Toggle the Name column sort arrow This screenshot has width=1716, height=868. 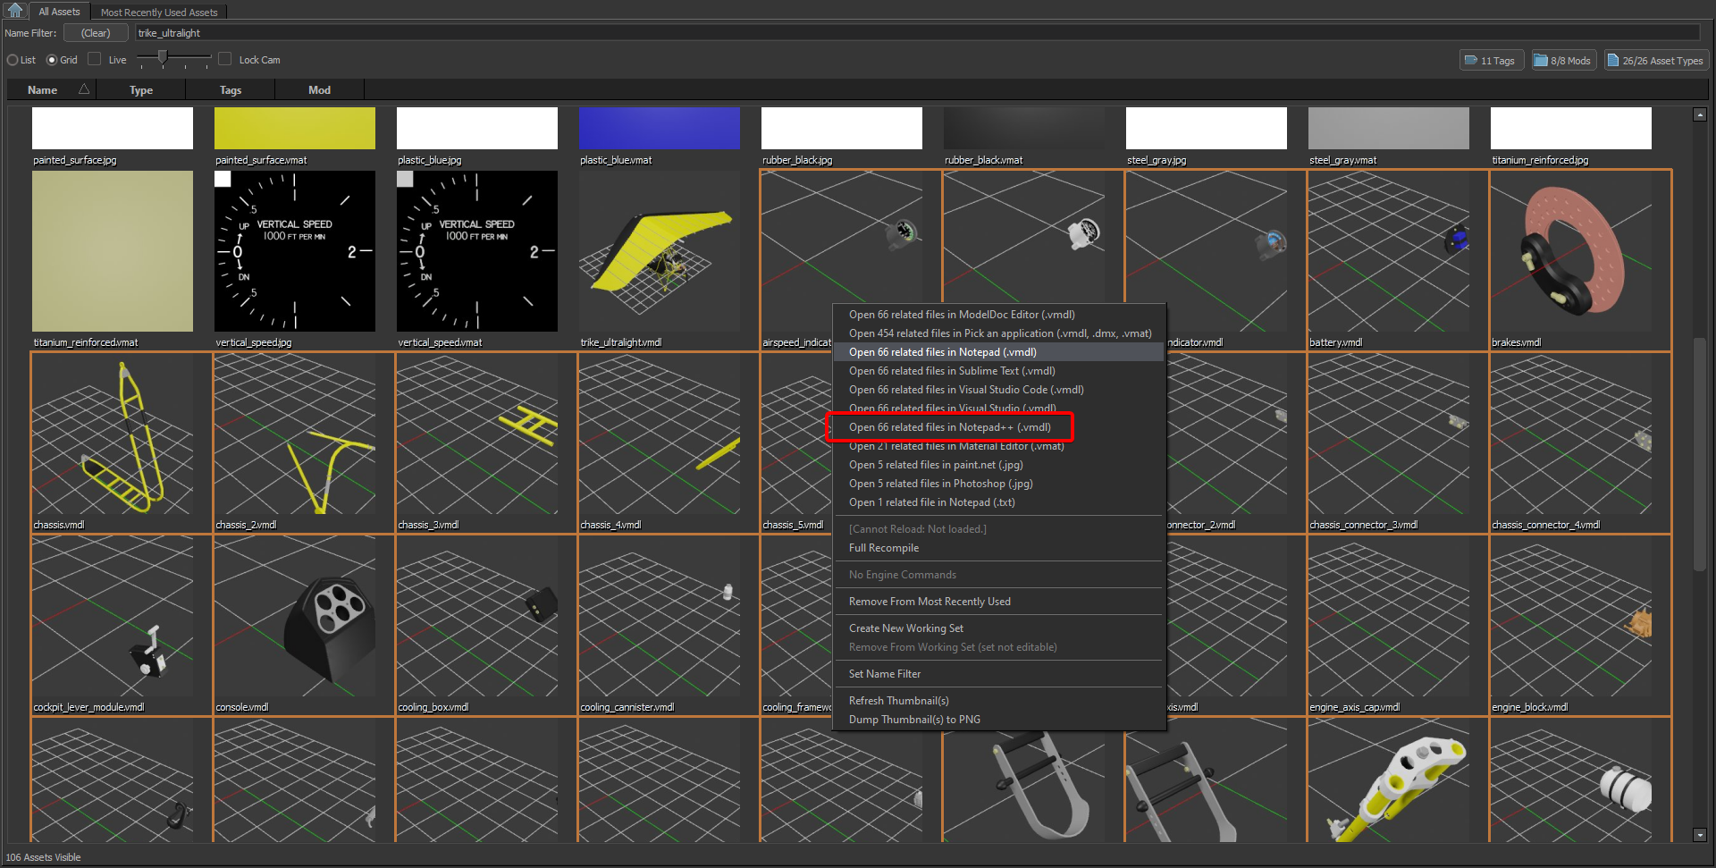tap(83, 89)
